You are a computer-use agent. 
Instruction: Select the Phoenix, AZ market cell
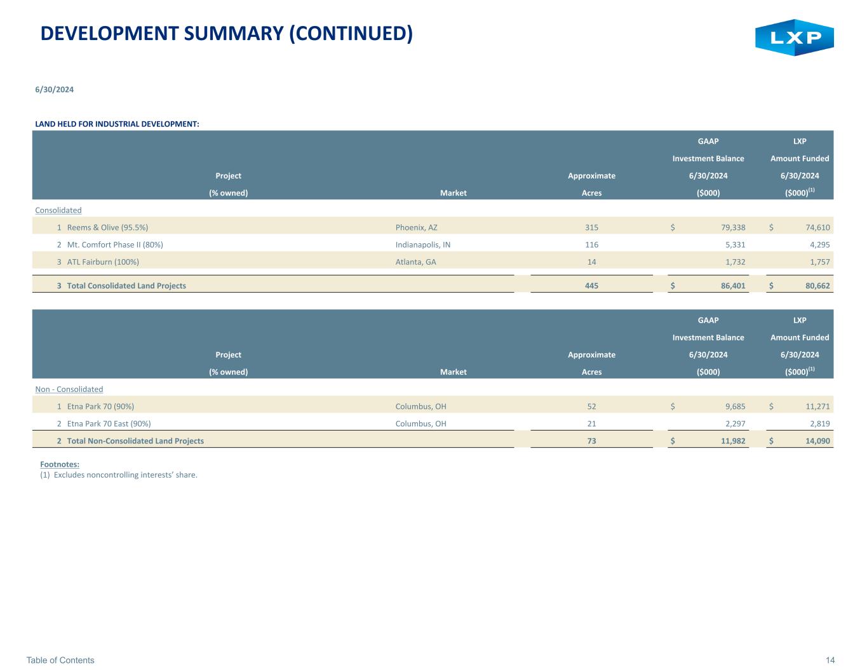click(x=416, y=227)
